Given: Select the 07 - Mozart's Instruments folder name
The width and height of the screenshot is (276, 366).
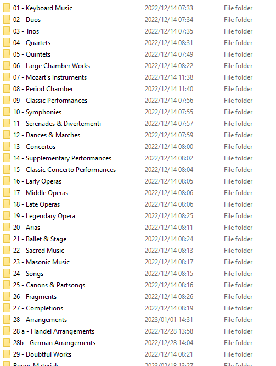Looking at the screenshot, I should pos(50,77).
